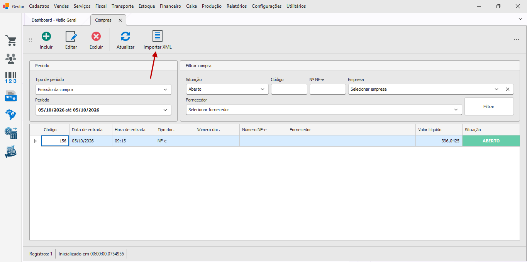Screen dimensions: 527x262
Task: Open the Fiscal menu
Action: click(101, 6)
